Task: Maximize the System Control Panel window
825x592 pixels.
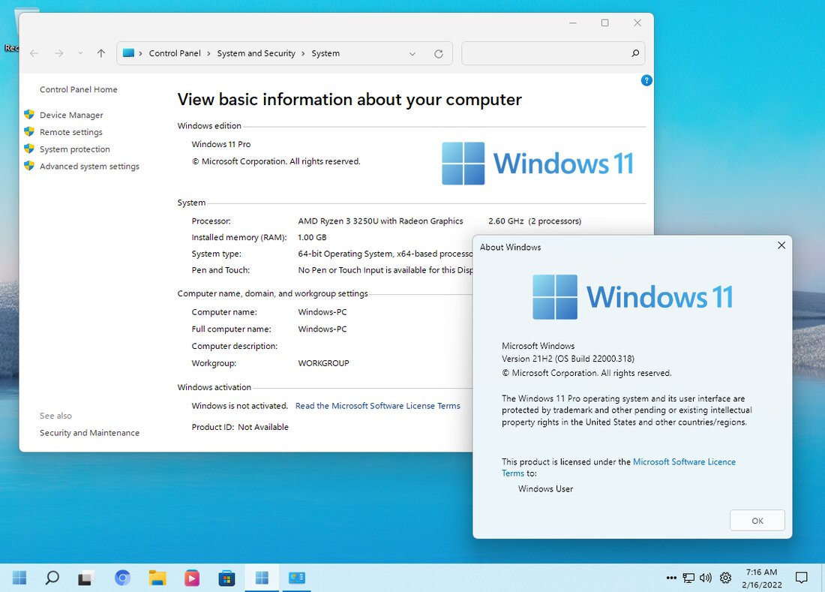Action: (x=605, y=23)
